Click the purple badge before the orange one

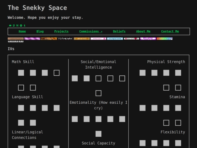click(x=32, y=39)
